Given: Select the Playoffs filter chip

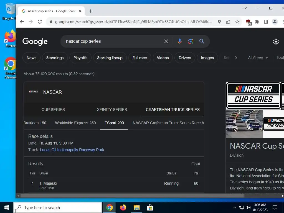Looking at the screenshot, I should coord(80,58).
